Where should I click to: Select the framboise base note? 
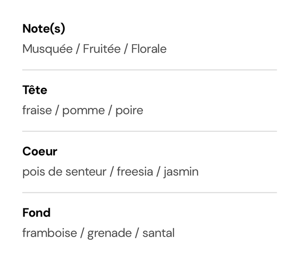50,233
